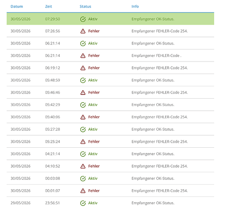
Task: Click the Aktiv label at 05:42:29
Action: pos(93,105)
